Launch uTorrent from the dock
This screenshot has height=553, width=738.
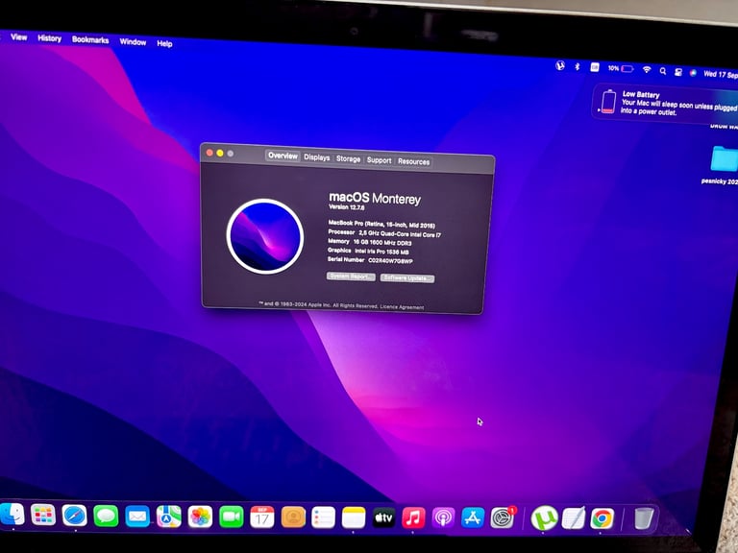[x=545, y=518]
